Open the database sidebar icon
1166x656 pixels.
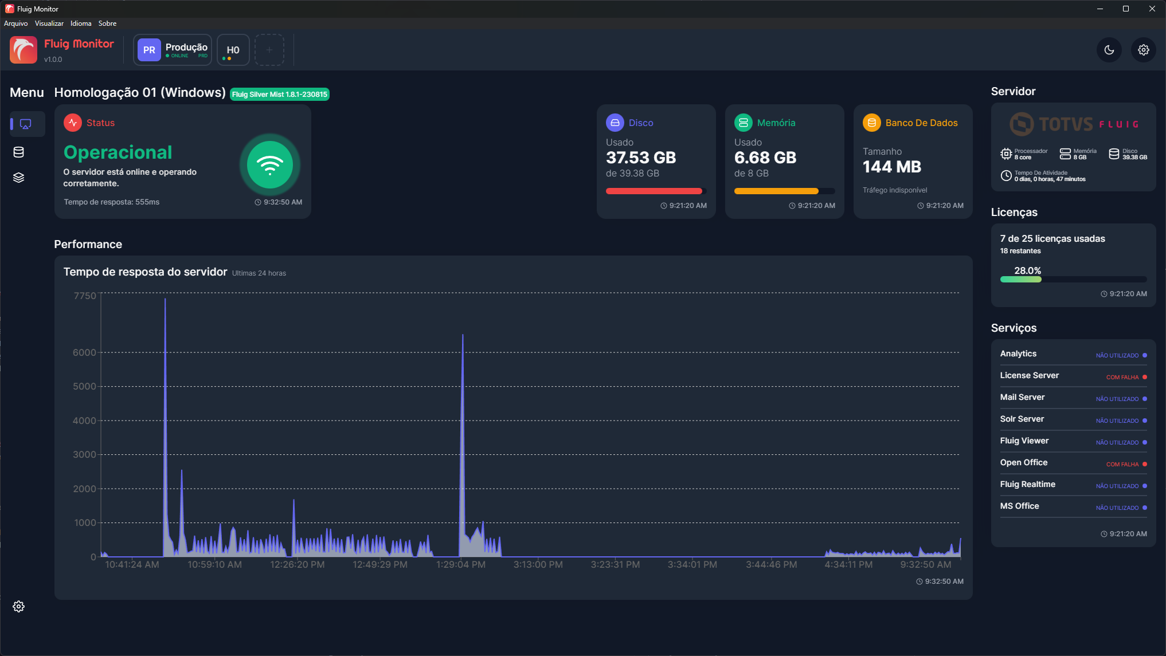click(19, 152)
